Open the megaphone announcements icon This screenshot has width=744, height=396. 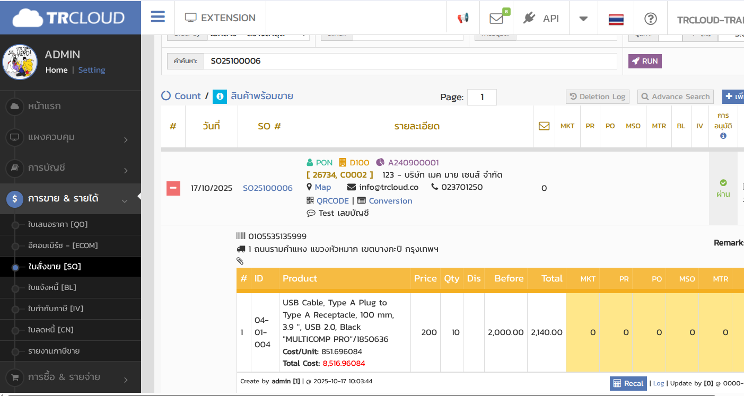463,18
